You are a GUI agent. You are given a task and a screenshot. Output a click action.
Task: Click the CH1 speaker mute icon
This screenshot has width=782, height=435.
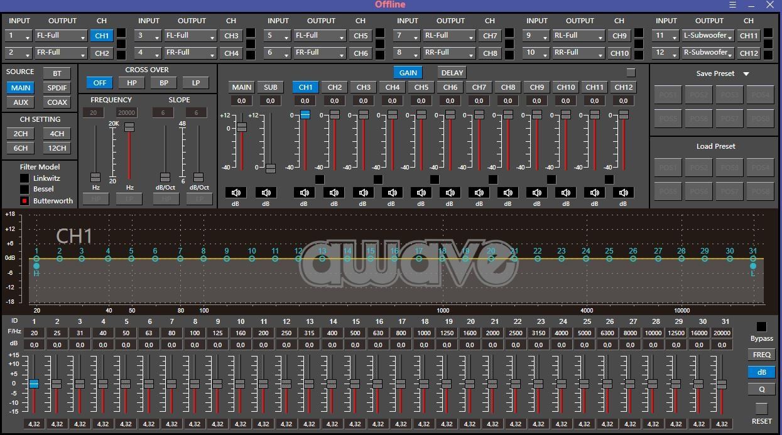(305, 193)
